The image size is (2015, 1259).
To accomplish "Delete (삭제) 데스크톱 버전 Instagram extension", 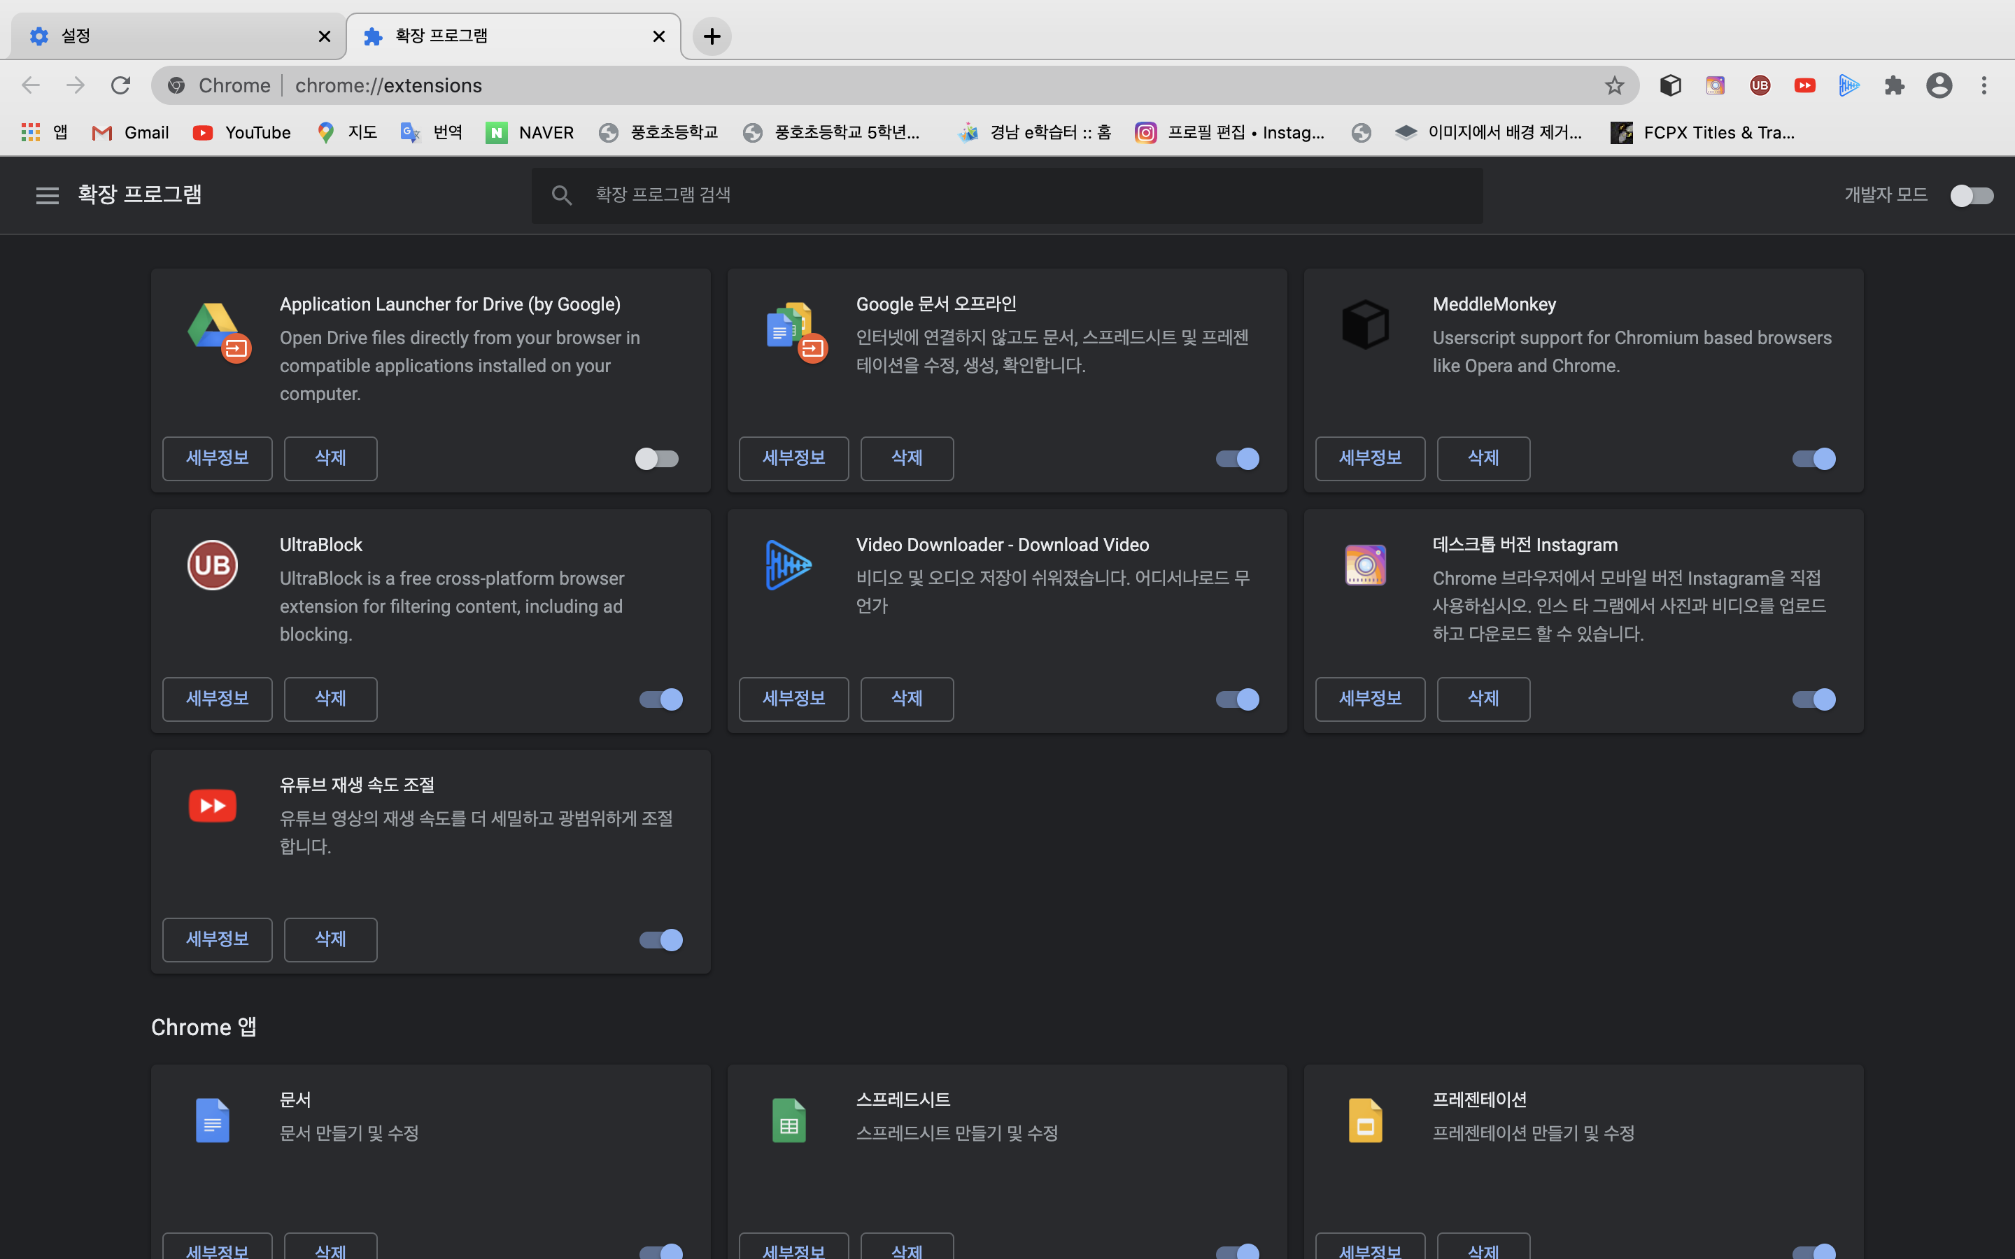I will click(x=1484, y=699).
